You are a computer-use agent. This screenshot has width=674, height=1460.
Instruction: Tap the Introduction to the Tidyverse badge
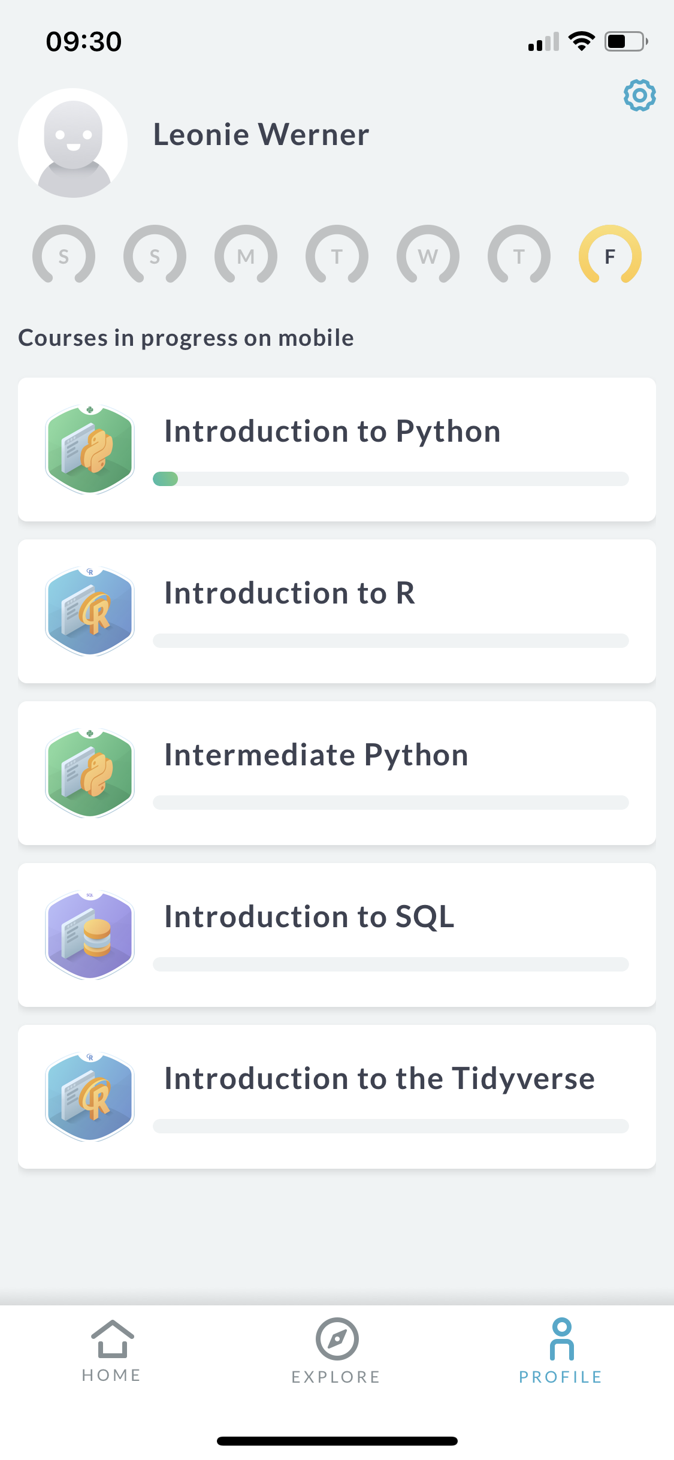click(x=90, y=1097)
